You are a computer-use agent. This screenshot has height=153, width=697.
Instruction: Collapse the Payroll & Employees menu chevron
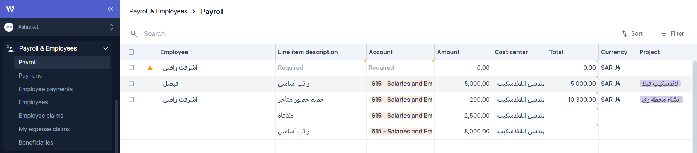pos(105,48)
